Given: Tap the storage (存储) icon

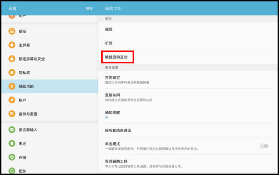Looking at the screenshot, I should click(x=12, y=157).
